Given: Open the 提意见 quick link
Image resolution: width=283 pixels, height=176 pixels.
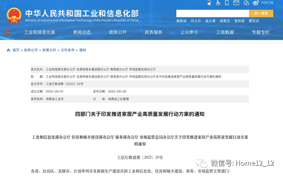Looking at the screenshot, I should [225, 21].
